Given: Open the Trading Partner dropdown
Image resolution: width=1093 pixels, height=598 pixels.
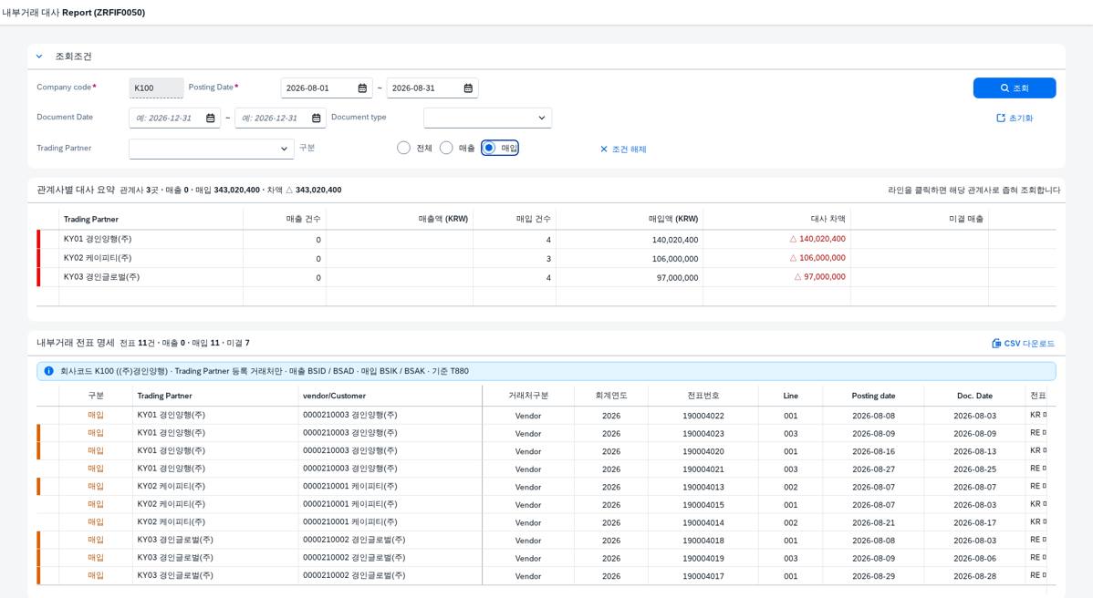Looking at the screenshot, I should pyautogui.click(x=212, y=149).
